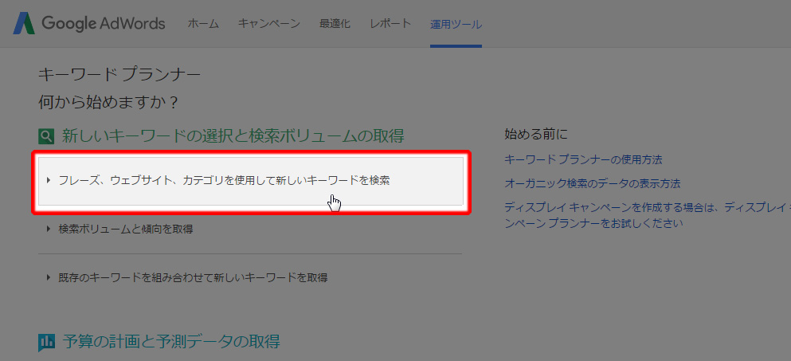Open the ホーム tab

coord(203,24)
